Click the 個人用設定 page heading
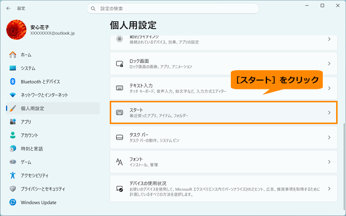The width and height of the screenshot is (346, 216). tap(133, 25)
